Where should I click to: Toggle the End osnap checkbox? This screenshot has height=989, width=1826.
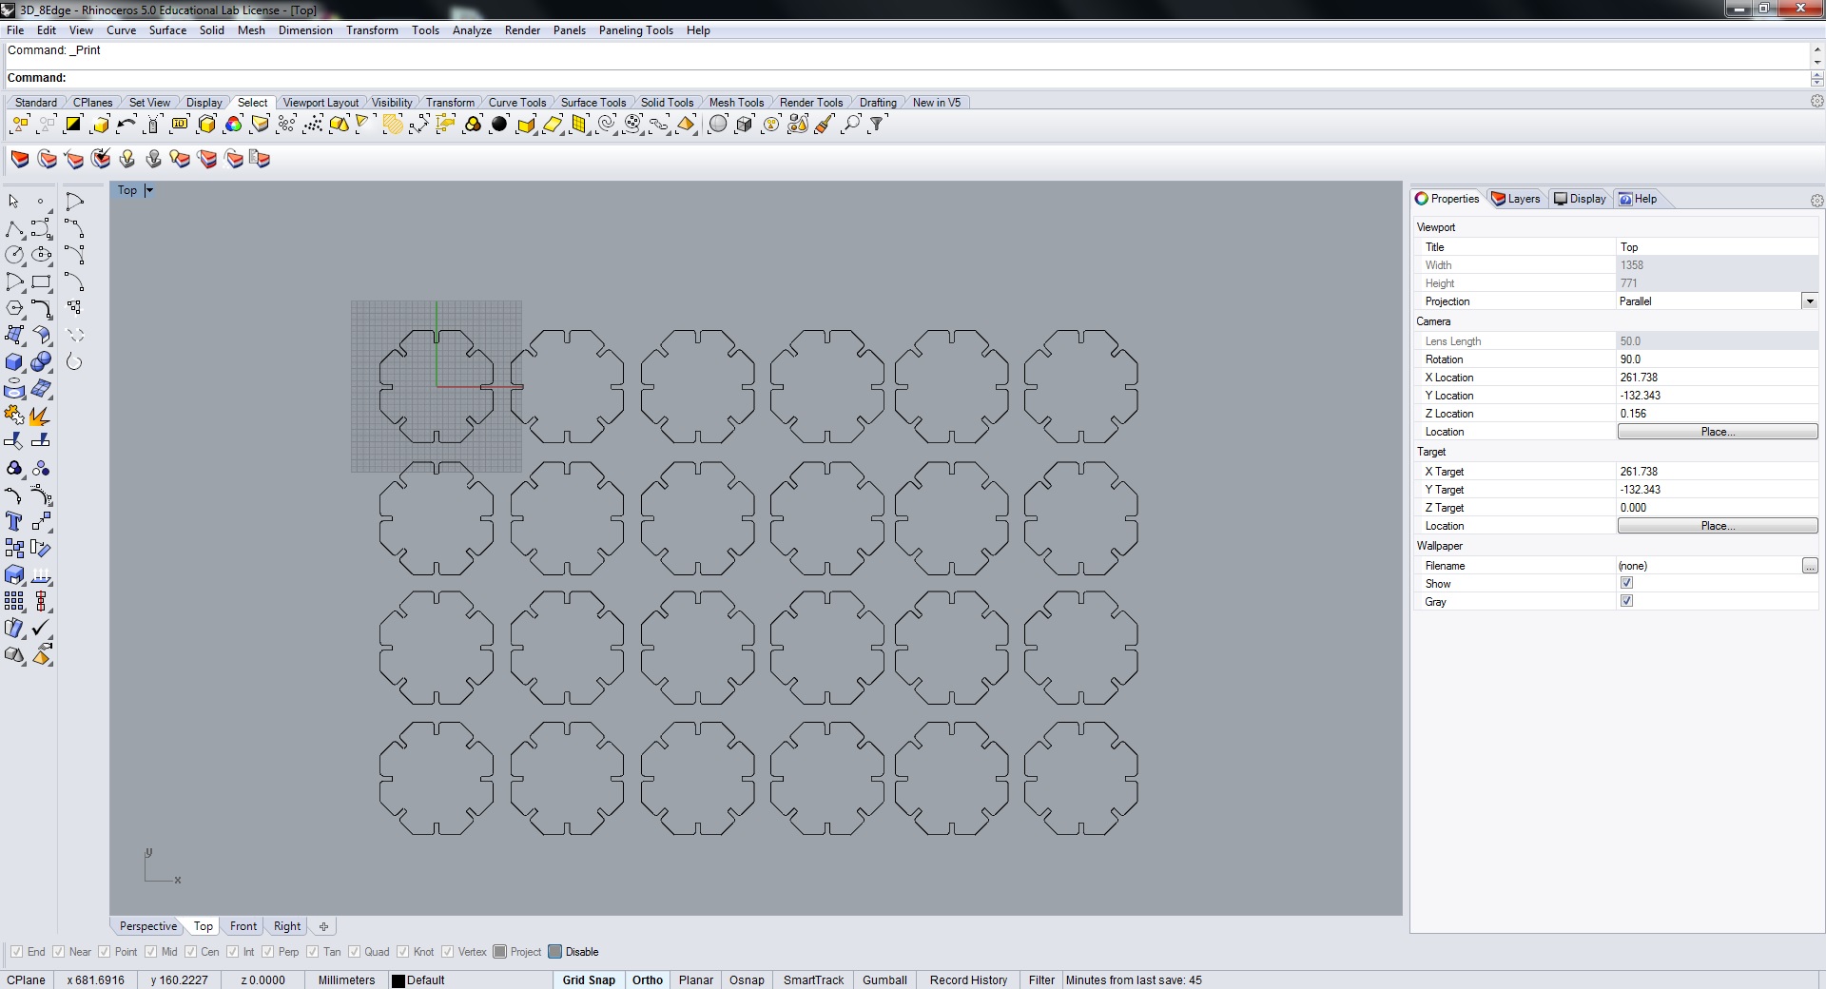[16, 952]
